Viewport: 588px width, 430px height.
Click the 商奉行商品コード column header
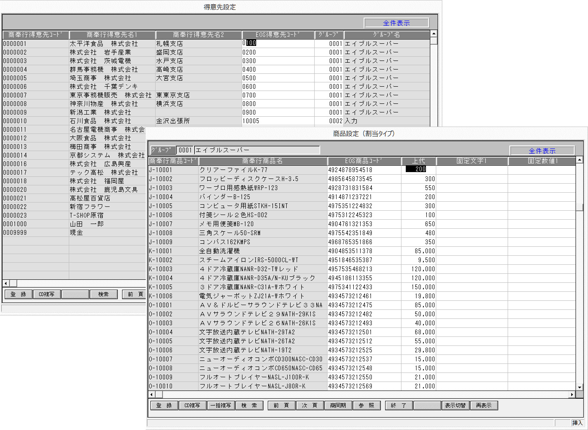(173, 161)
